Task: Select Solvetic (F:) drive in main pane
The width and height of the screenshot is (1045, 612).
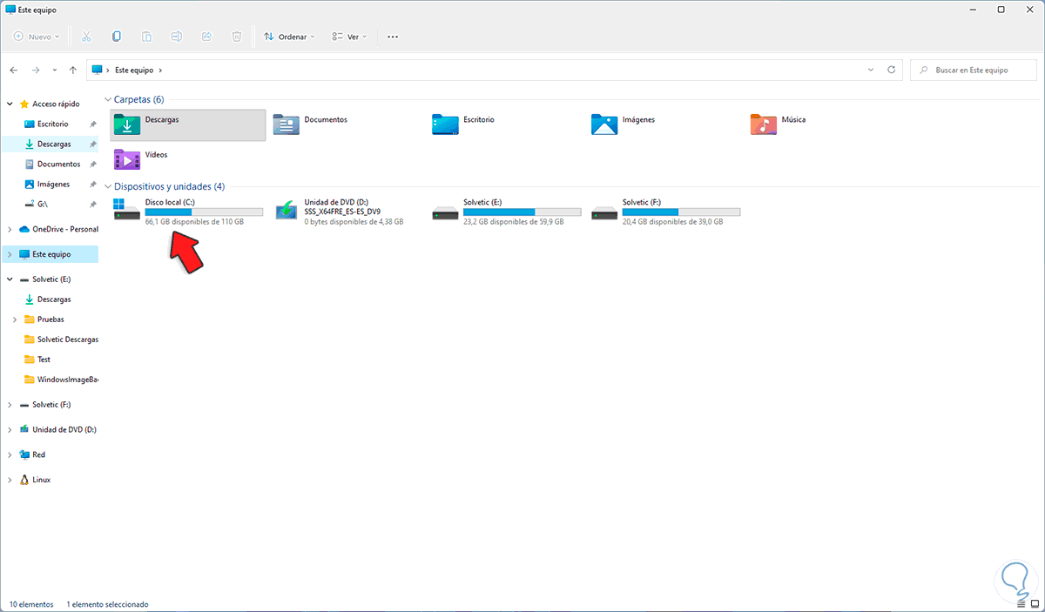Action: 665,212
